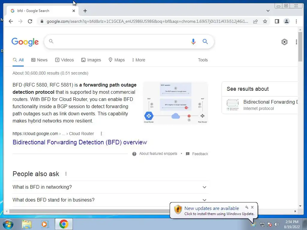The height and width of the screenshot is (230, 307).
Task: Share this page icon in address bar
Action: pyautogui.click(x=255, y=21)
